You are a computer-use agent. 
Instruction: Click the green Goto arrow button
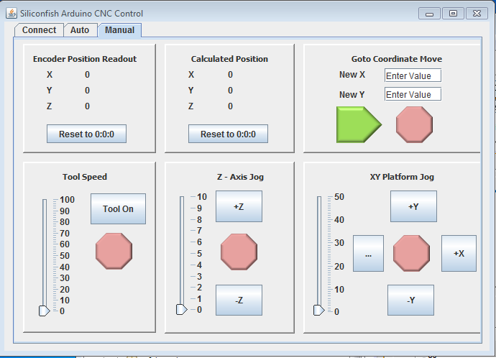tap(359, 124)
